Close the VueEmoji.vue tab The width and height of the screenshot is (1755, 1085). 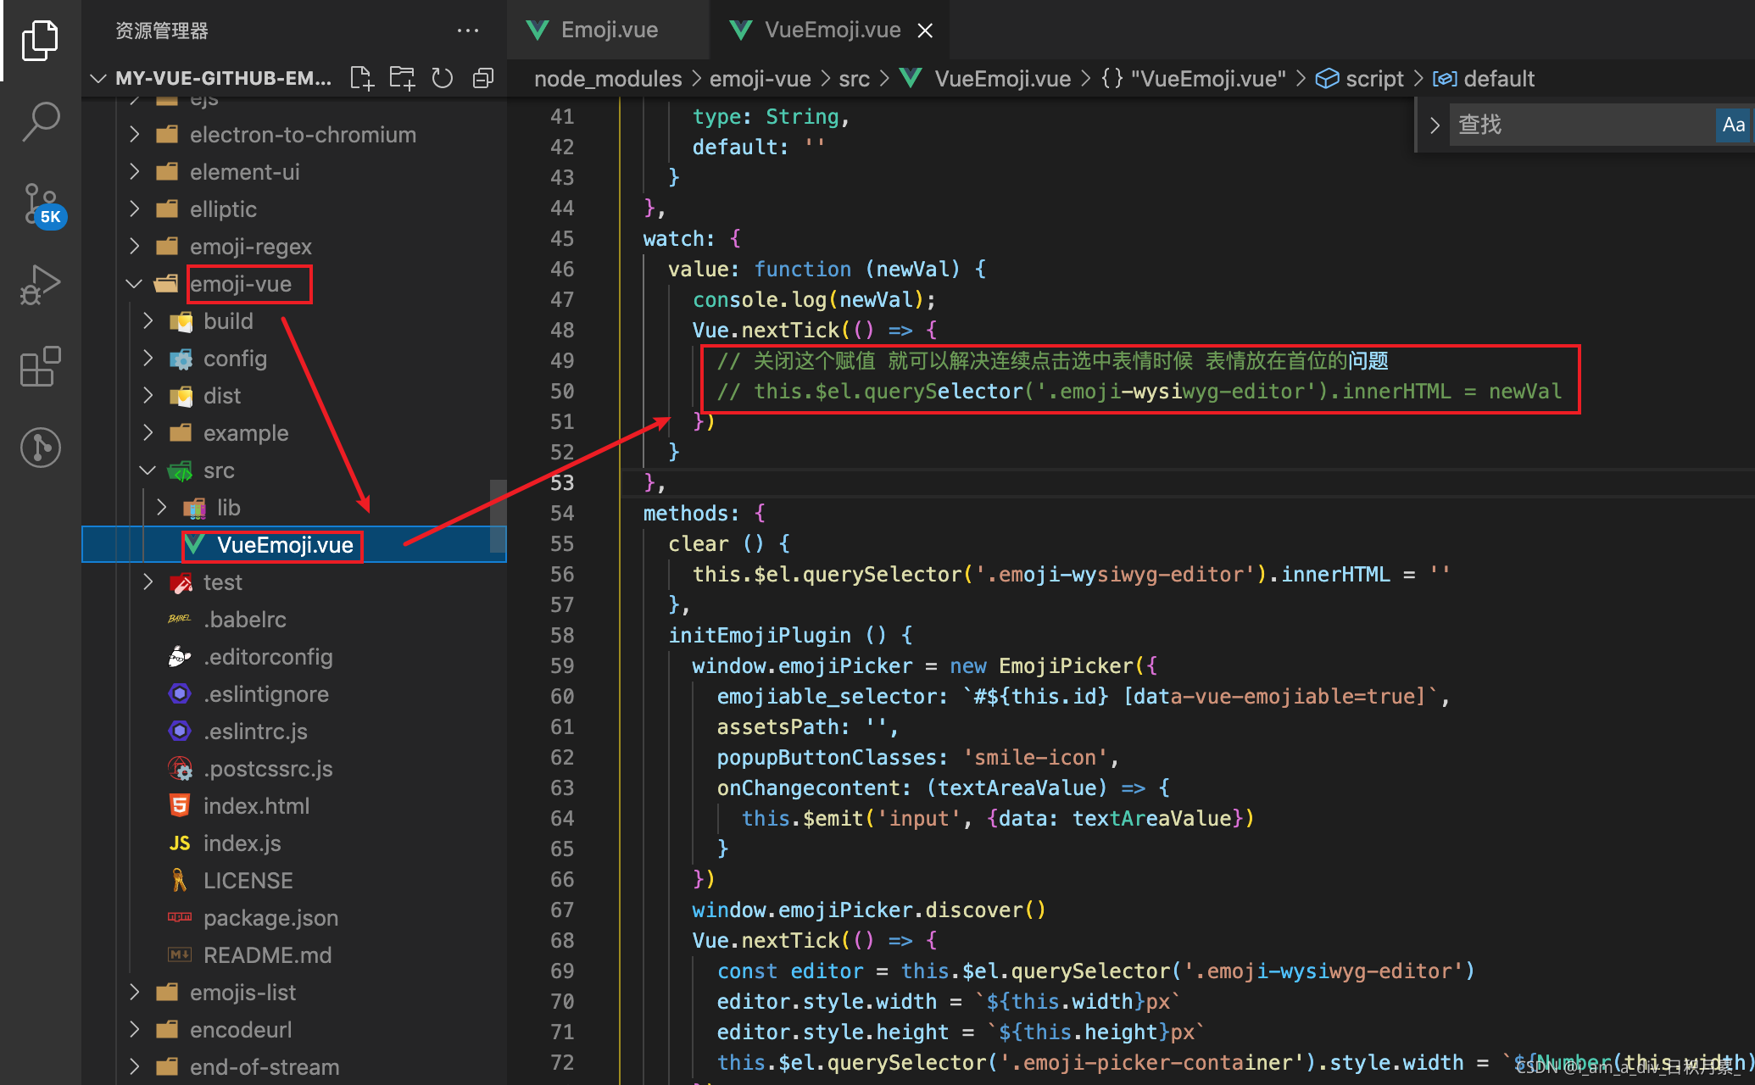[x=925, y=31]
